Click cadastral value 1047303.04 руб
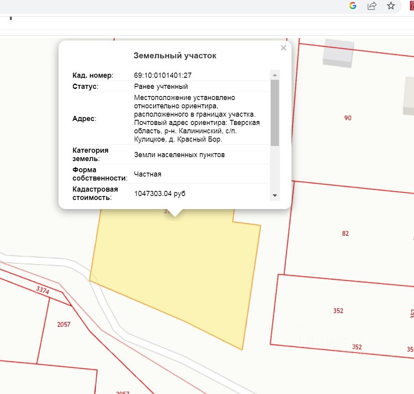Viewport: 414px width, 394px height. tap(160, 194)
